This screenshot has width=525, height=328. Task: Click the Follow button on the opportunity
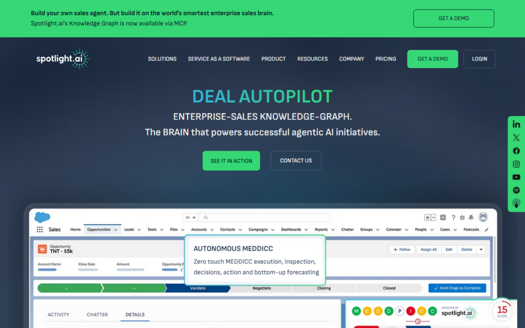pyautogui.click(x=401, y=250)
